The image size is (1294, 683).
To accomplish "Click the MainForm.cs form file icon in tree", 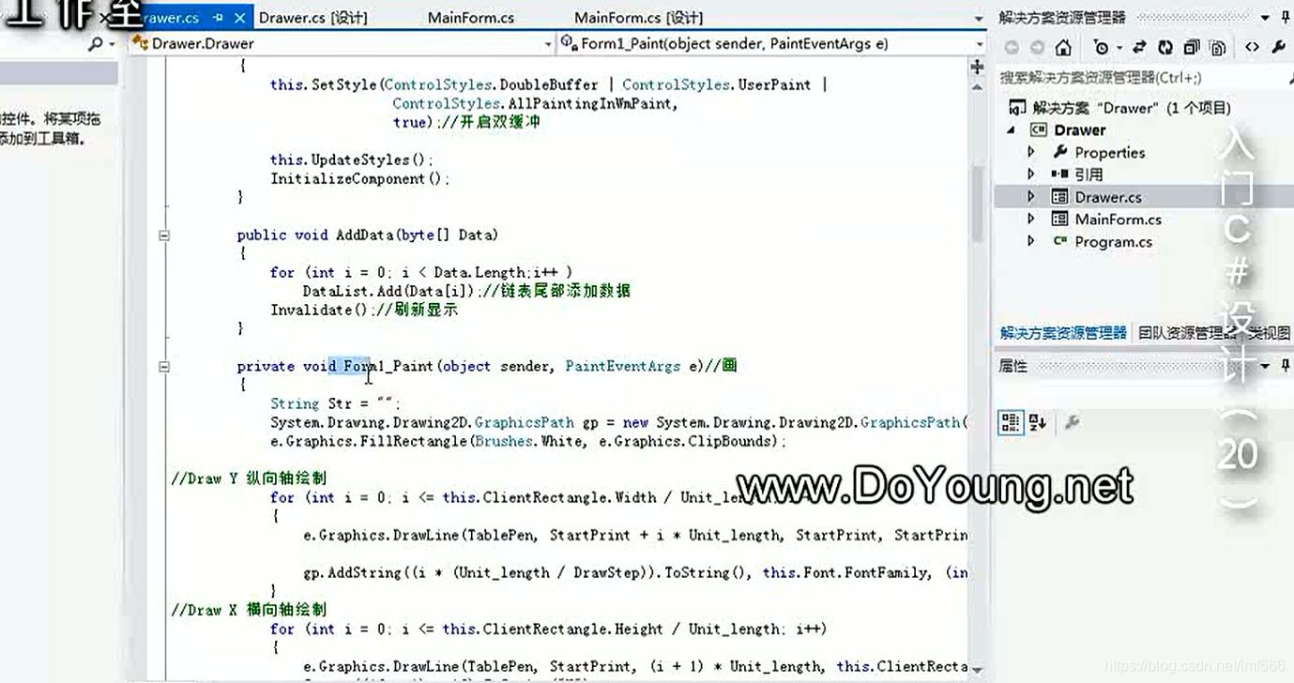I will point(1059,219).
